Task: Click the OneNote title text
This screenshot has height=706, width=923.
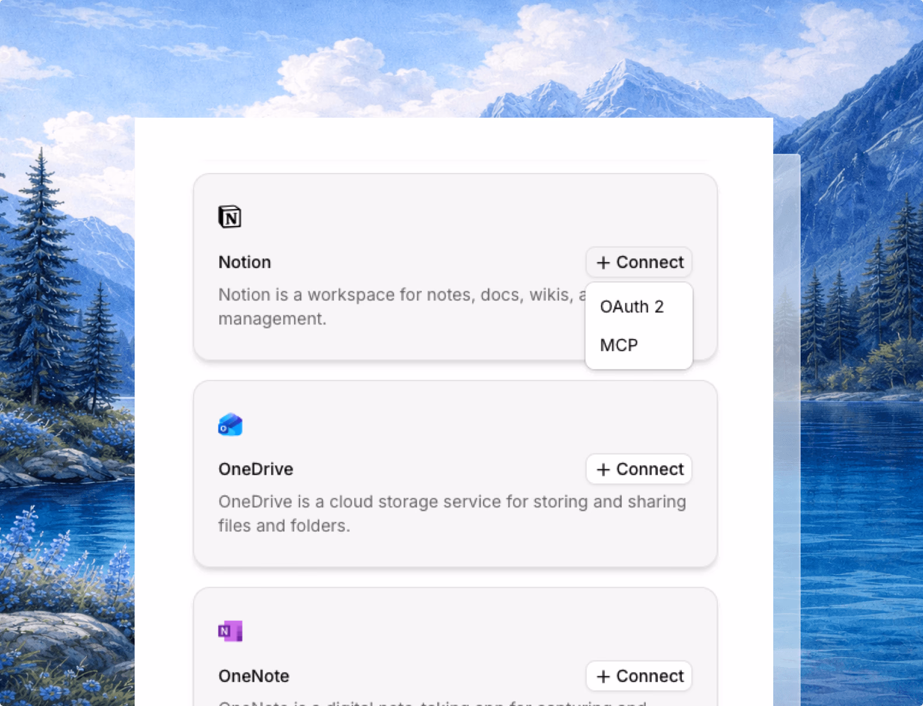Action: point(254,676)
